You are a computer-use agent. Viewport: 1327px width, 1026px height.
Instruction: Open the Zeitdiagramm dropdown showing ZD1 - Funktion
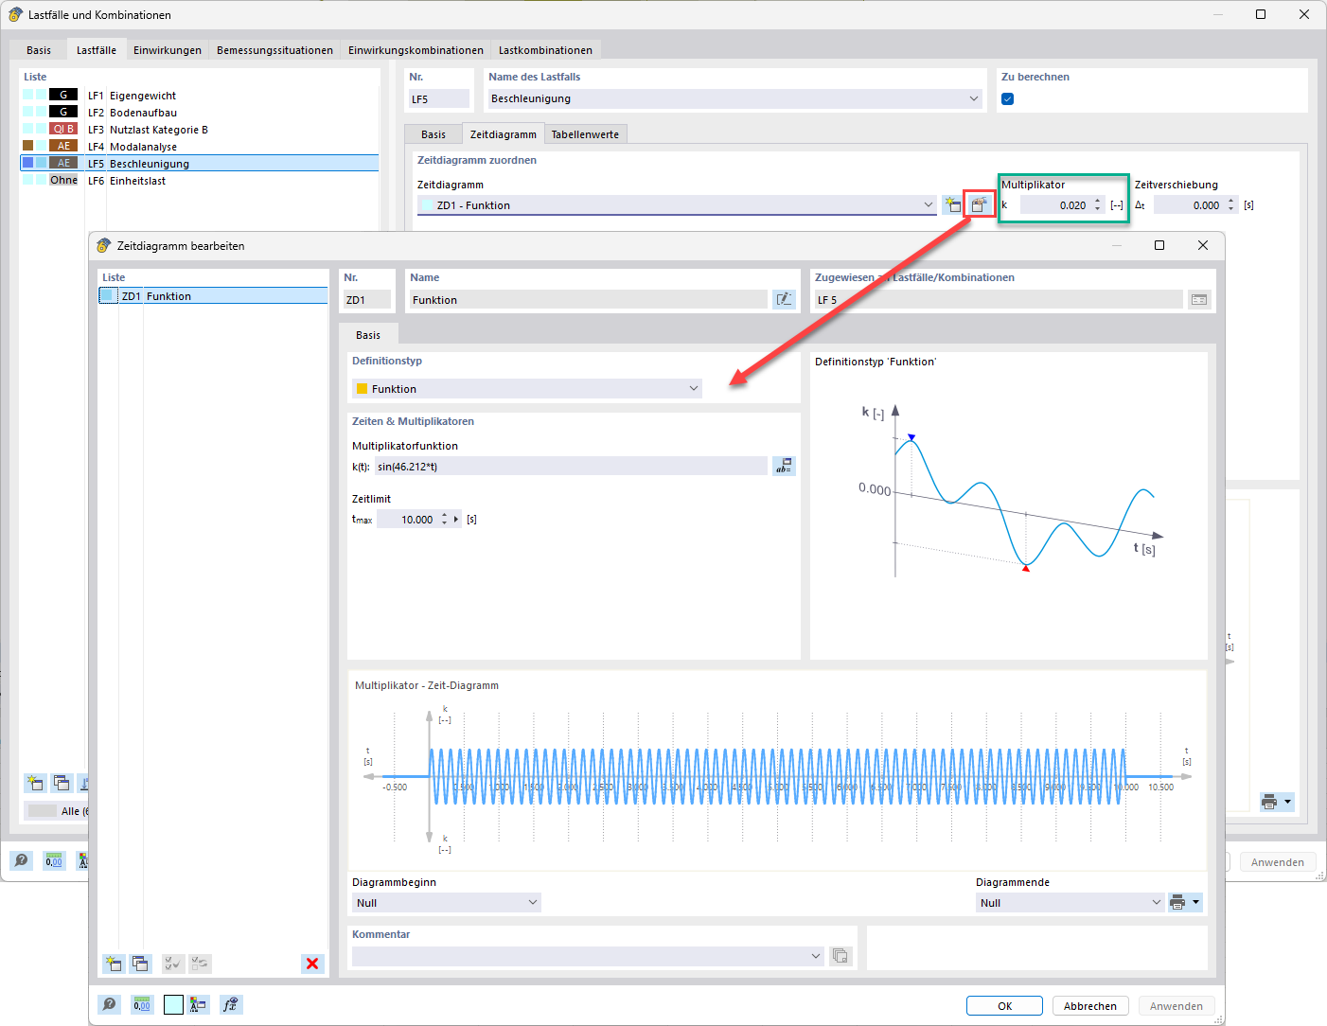pos(928,205)
